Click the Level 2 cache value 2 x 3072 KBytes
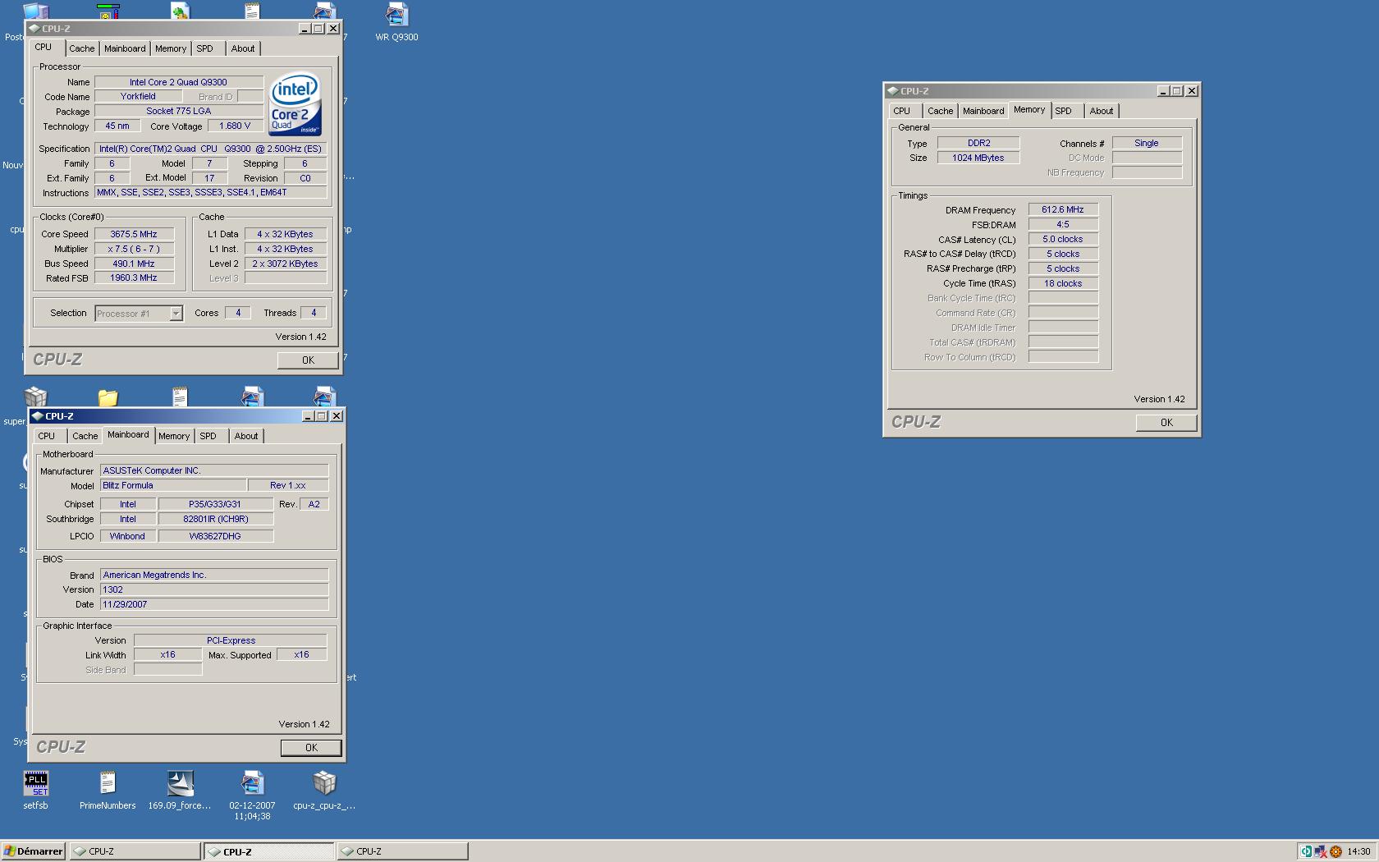The image size is (1379, 862). coord(285,264)
